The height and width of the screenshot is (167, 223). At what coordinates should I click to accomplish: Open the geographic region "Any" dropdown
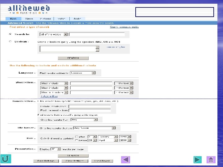(84, 120)
